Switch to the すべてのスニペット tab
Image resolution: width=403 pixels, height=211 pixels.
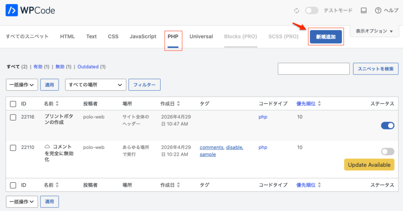pyautogui.click(x=27, y=36)
